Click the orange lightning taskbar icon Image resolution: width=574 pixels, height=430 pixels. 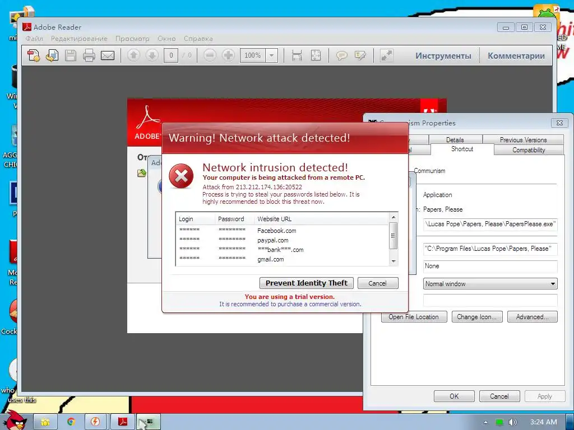click(95, 422)
